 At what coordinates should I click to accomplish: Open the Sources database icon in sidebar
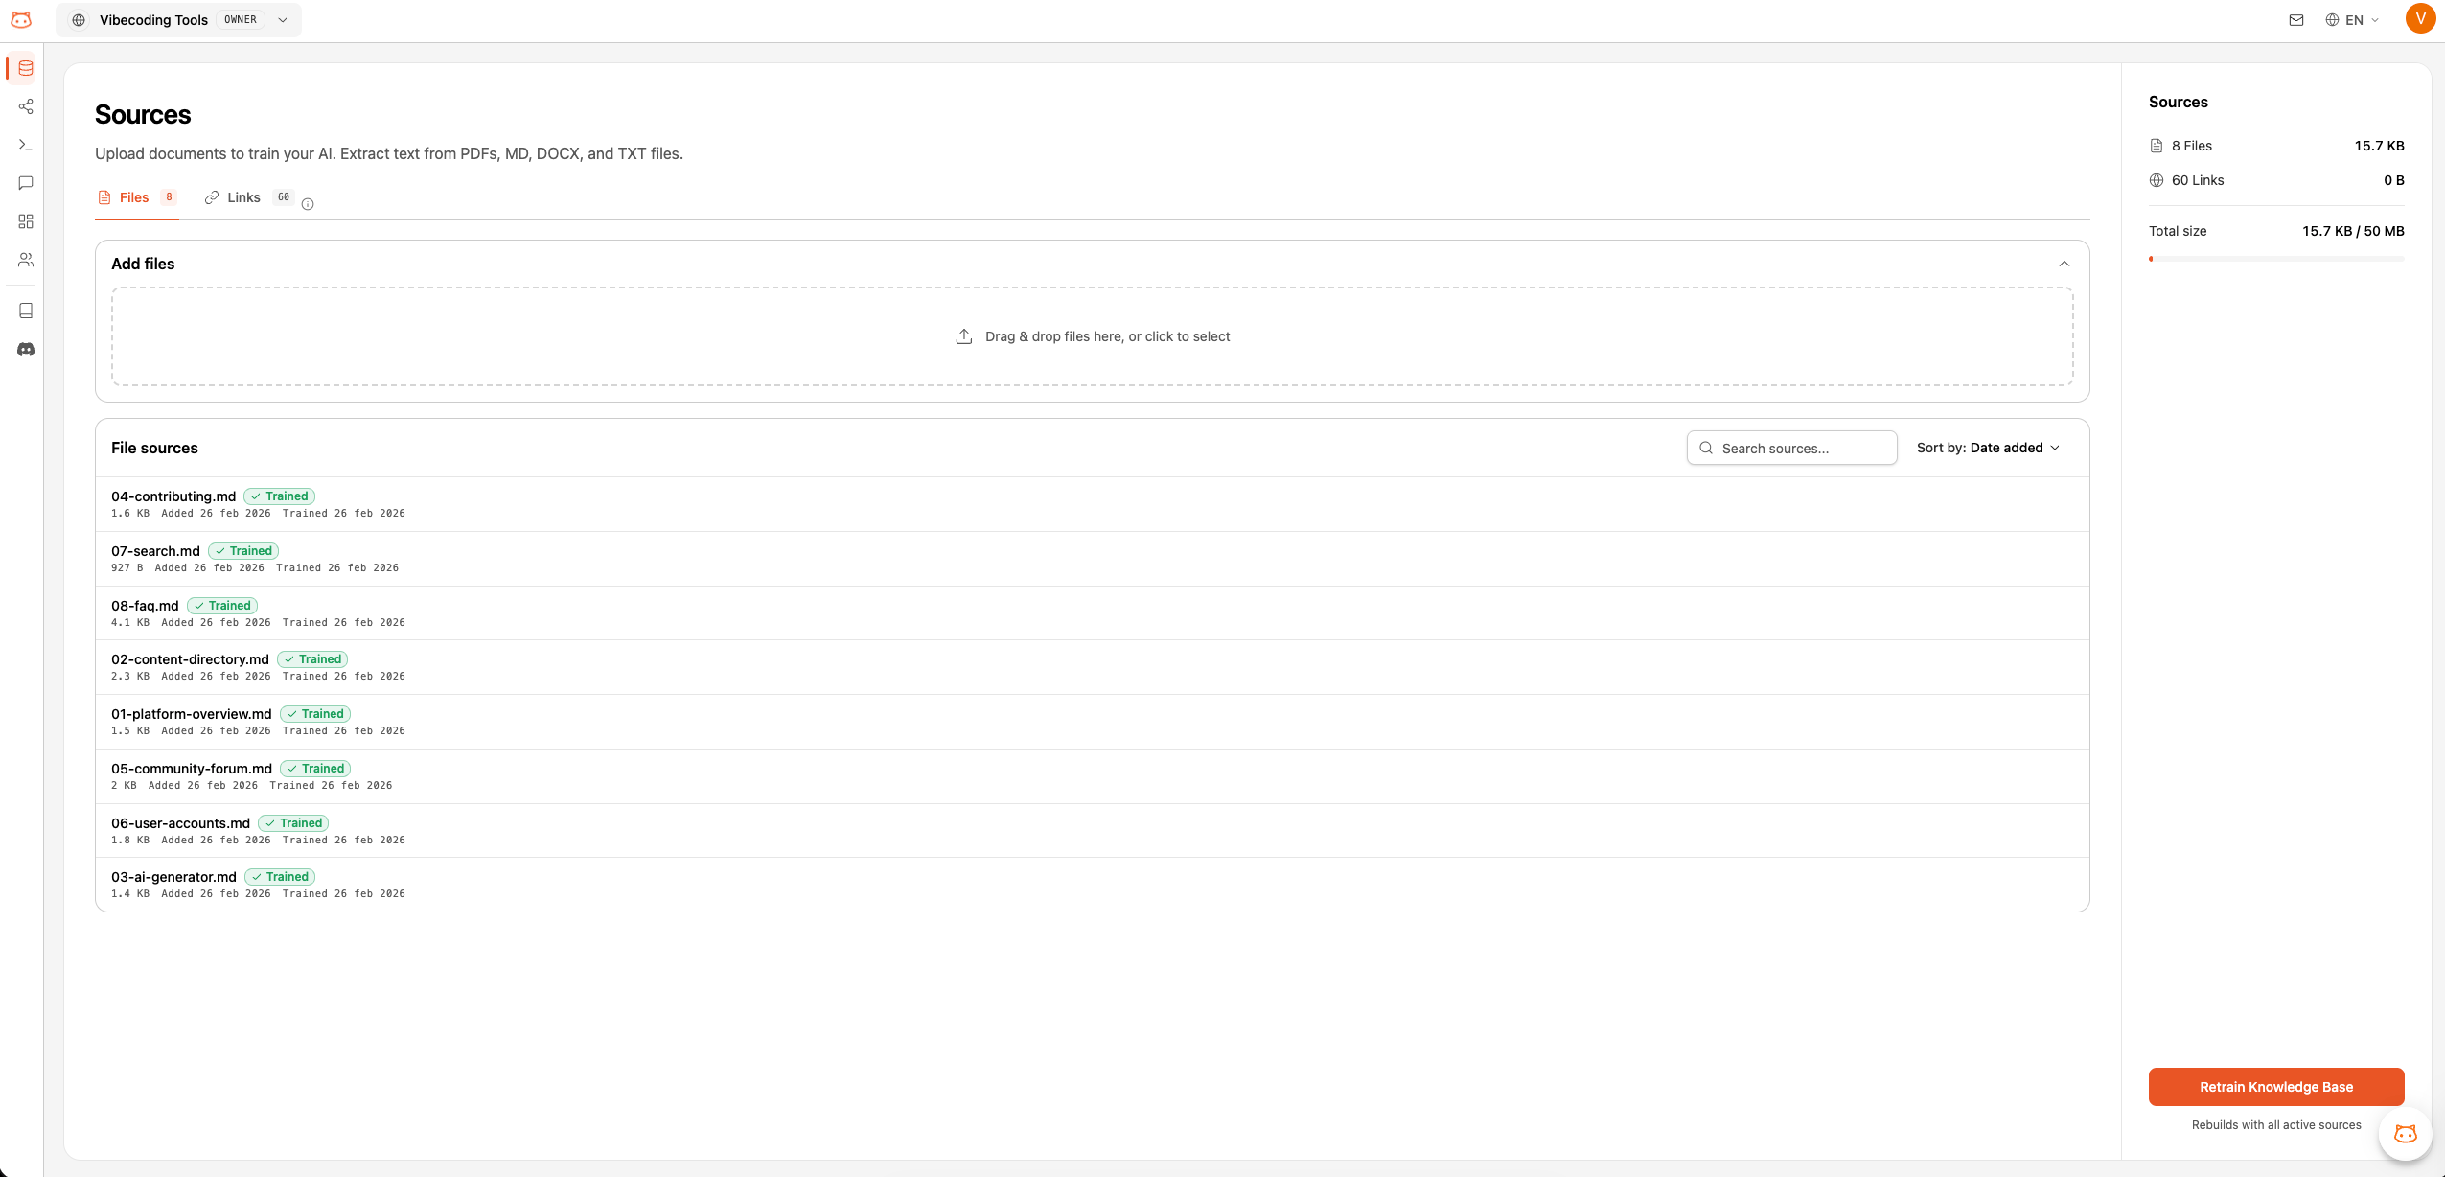click(x=26, y=68)
